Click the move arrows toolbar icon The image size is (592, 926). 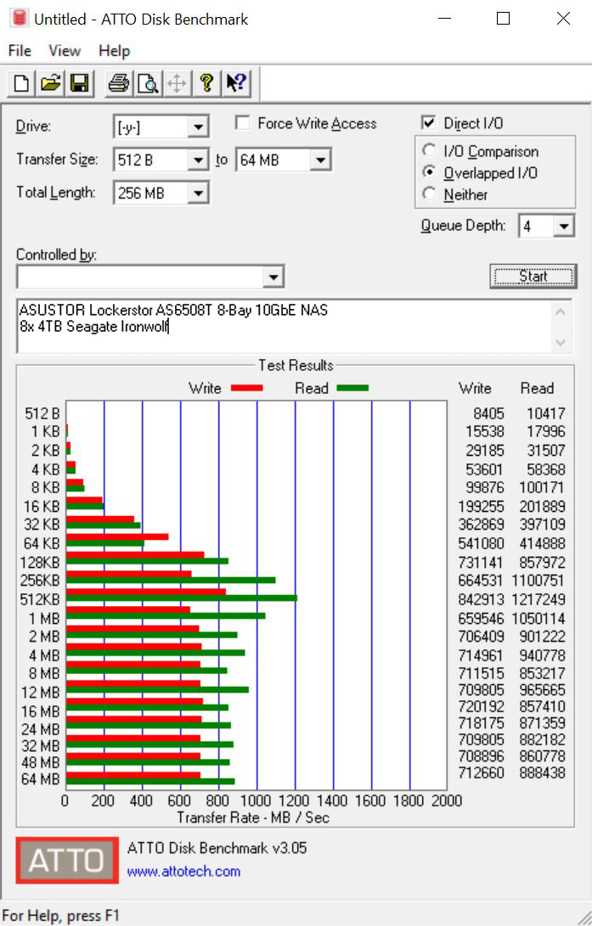pos(177,83)
